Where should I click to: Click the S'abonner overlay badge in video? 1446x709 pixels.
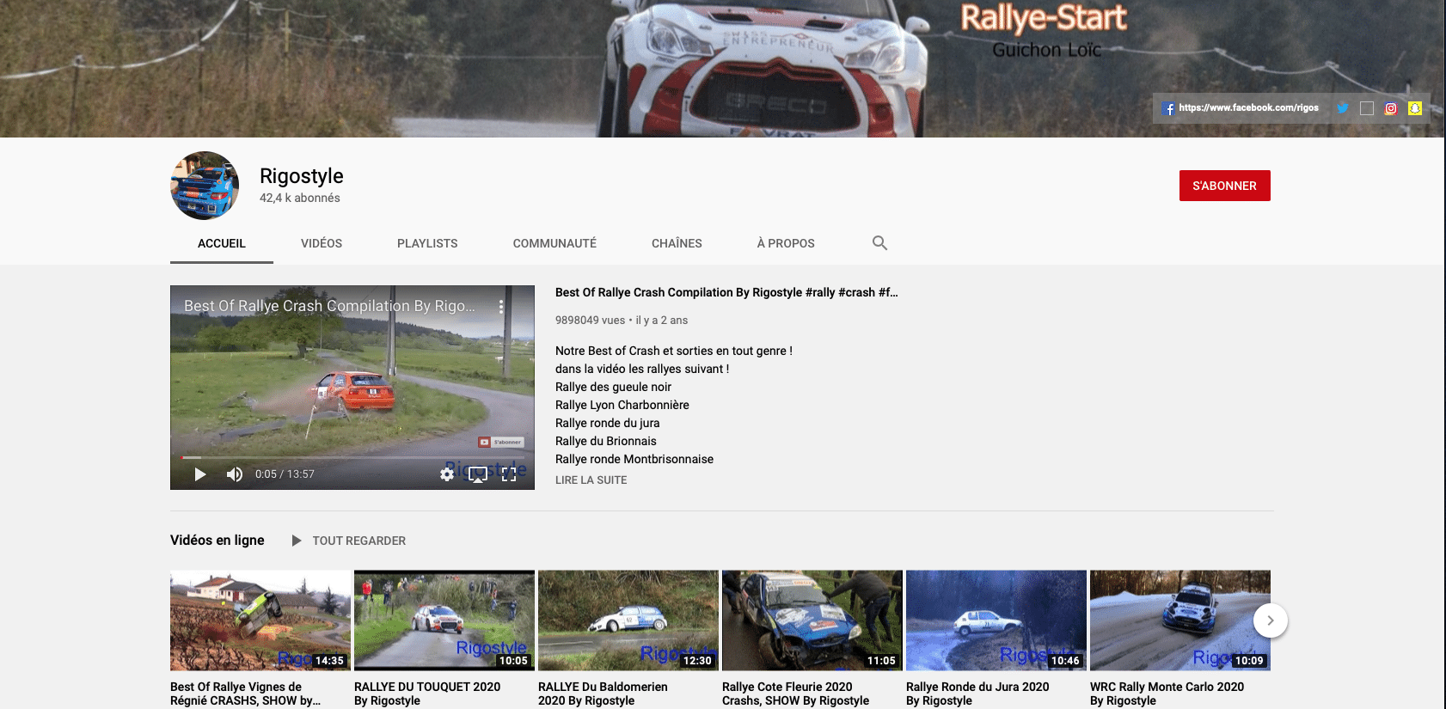[501, 442]
